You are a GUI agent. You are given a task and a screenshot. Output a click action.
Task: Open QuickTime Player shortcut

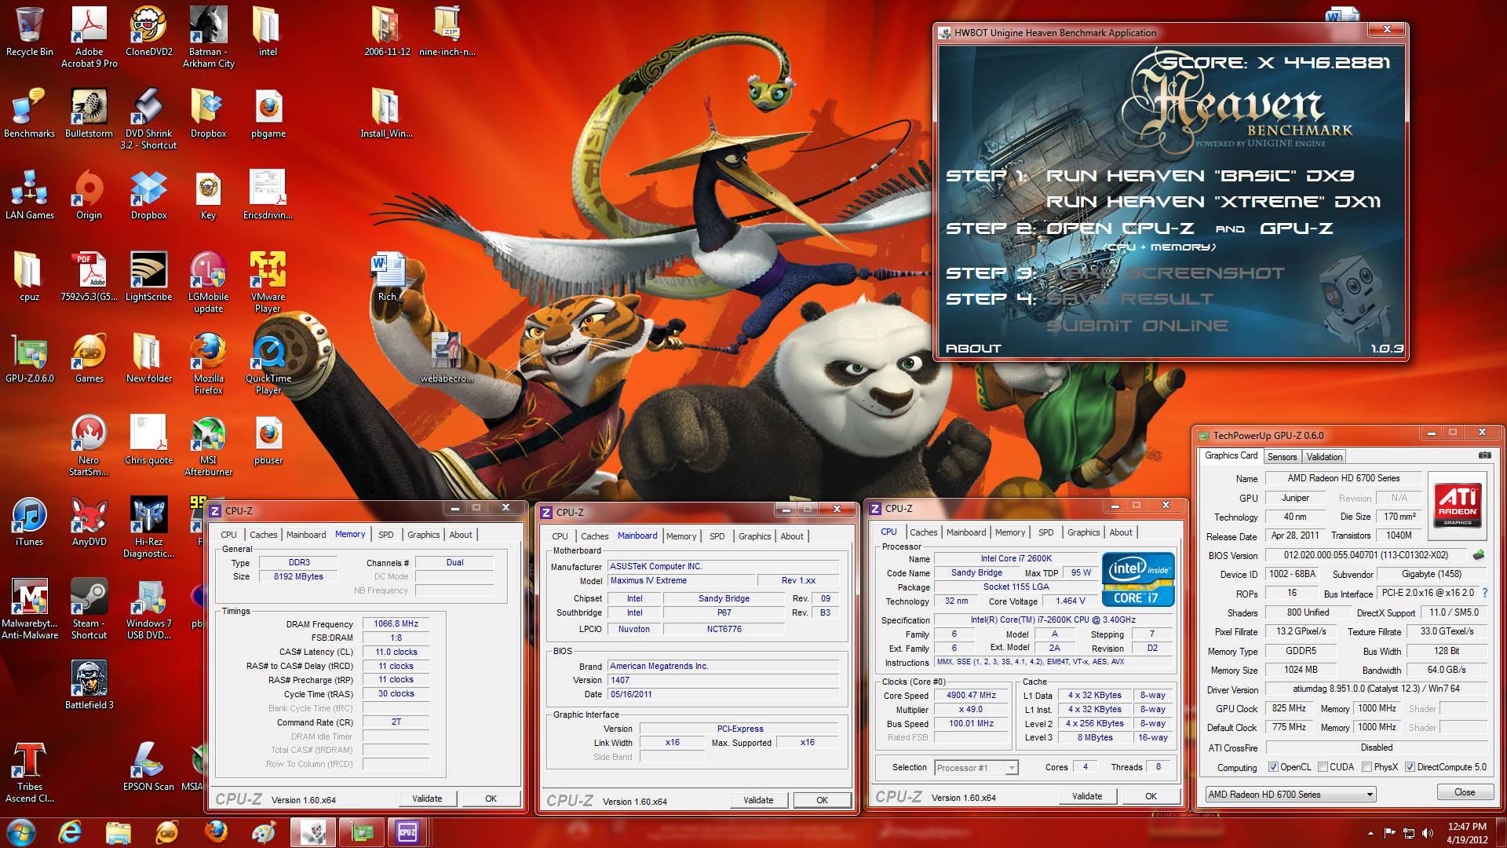268,363
